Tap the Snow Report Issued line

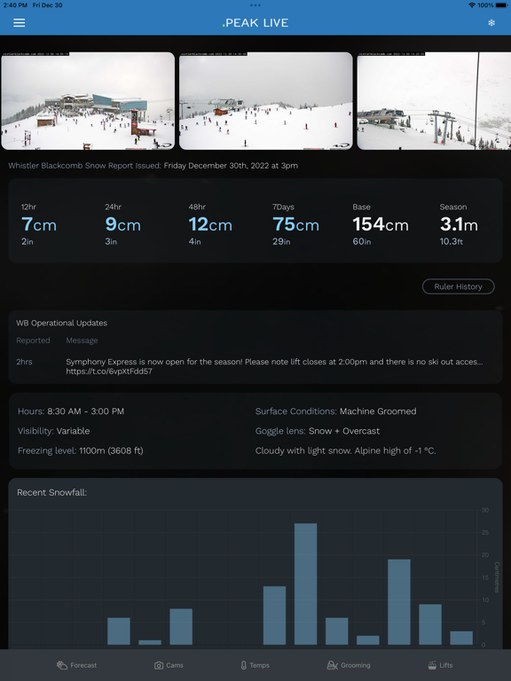153,166
